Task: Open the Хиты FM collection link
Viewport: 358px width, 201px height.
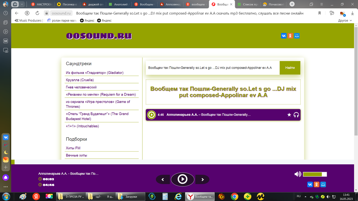Action: (73, 148)
